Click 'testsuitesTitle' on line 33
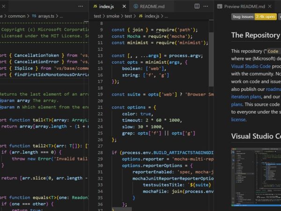 163,185
